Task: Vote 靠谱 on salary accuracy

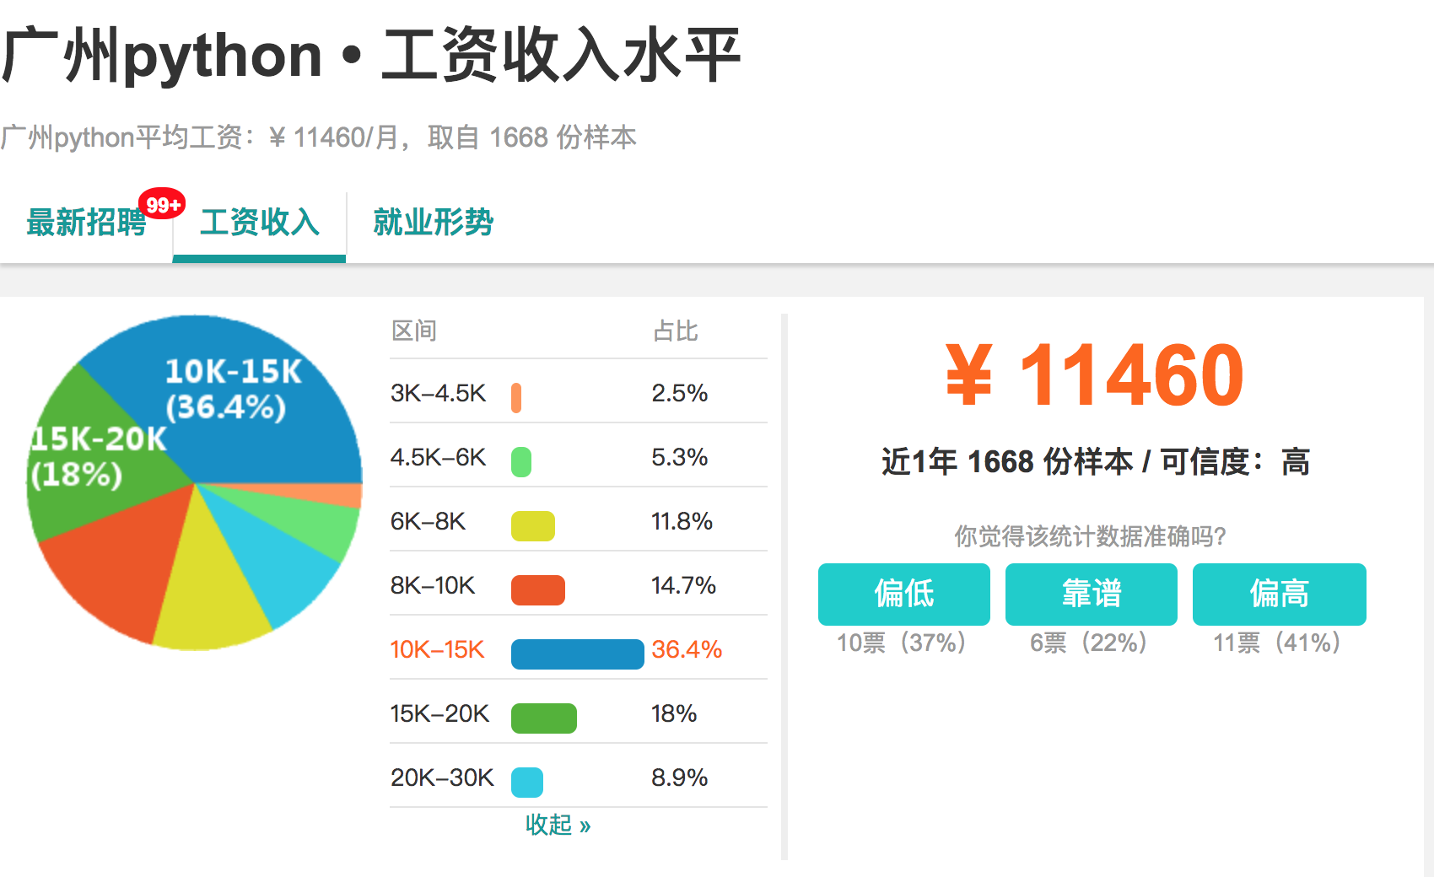Action: point(1091,594)
